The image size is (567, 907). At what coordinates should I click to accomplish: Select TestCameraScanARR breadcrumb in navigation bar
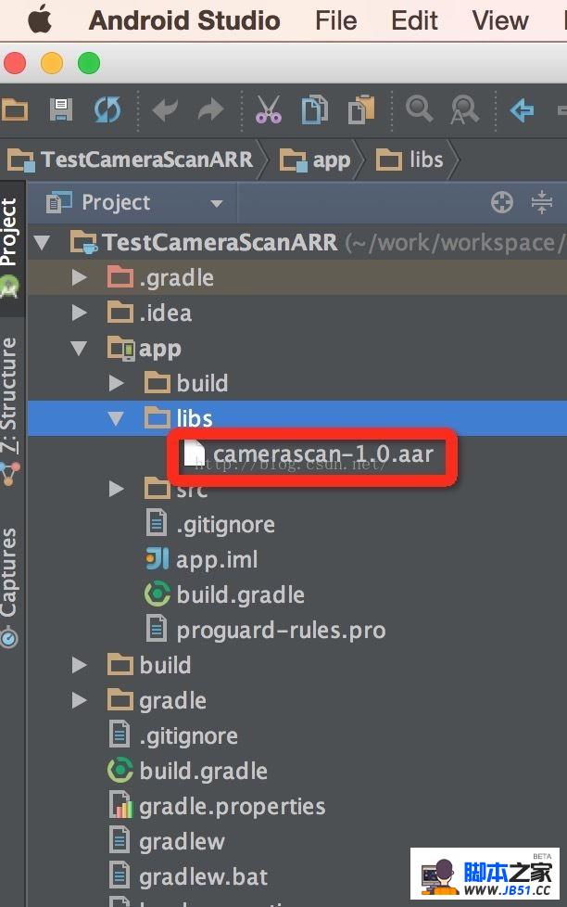[x=130, y=160]
